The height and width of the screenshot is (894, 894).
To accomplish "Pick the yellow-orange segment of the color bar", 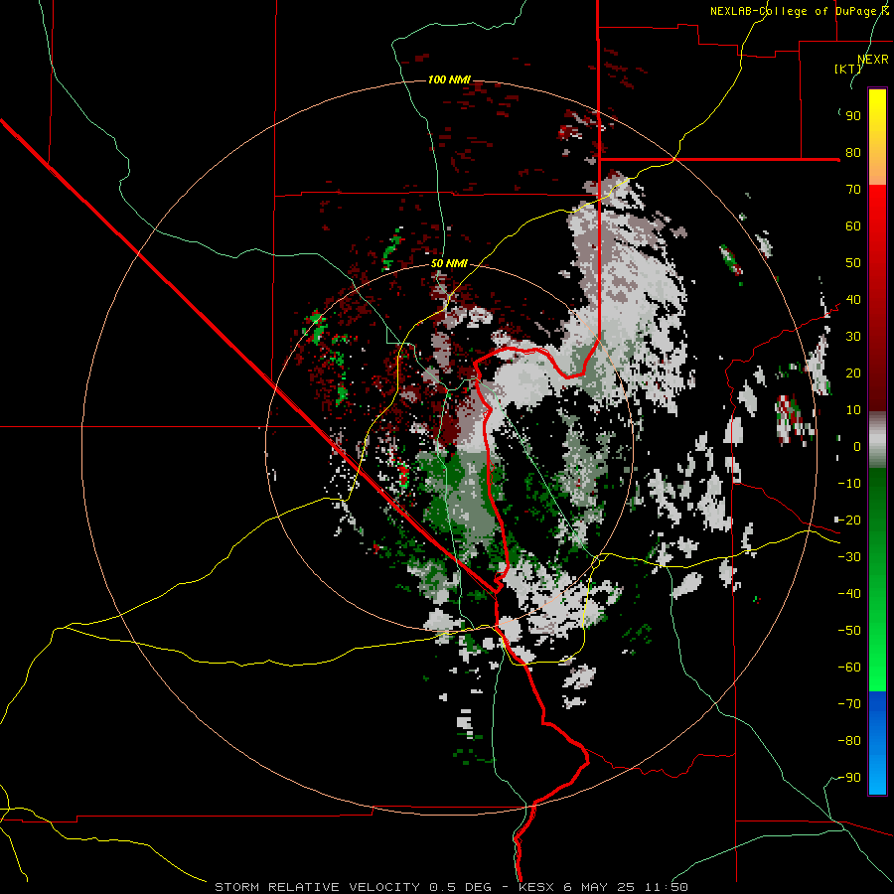I will [877, 137].
